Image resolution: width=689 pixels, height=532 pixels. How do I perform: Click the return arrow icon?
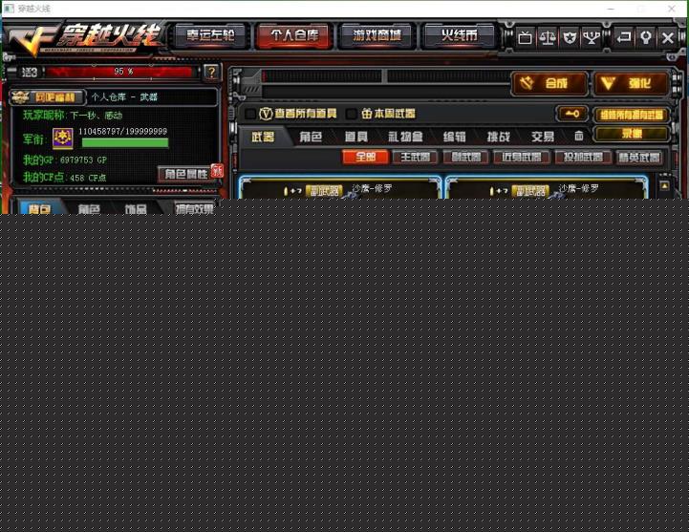[623, 37]
